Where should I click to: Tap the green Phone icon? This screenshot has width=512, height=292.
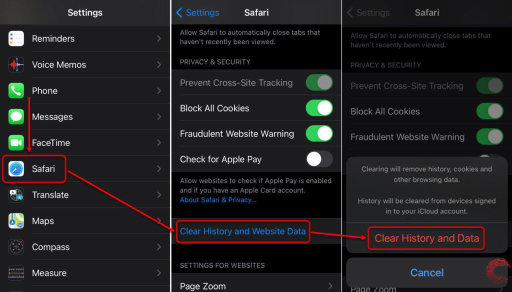click(x=16, y=91)
